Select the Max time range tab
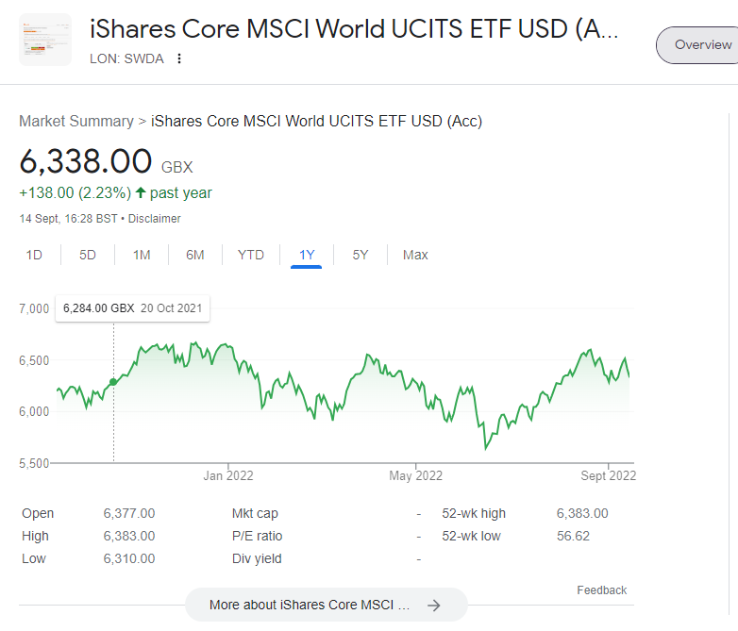 tap(415, 255)
